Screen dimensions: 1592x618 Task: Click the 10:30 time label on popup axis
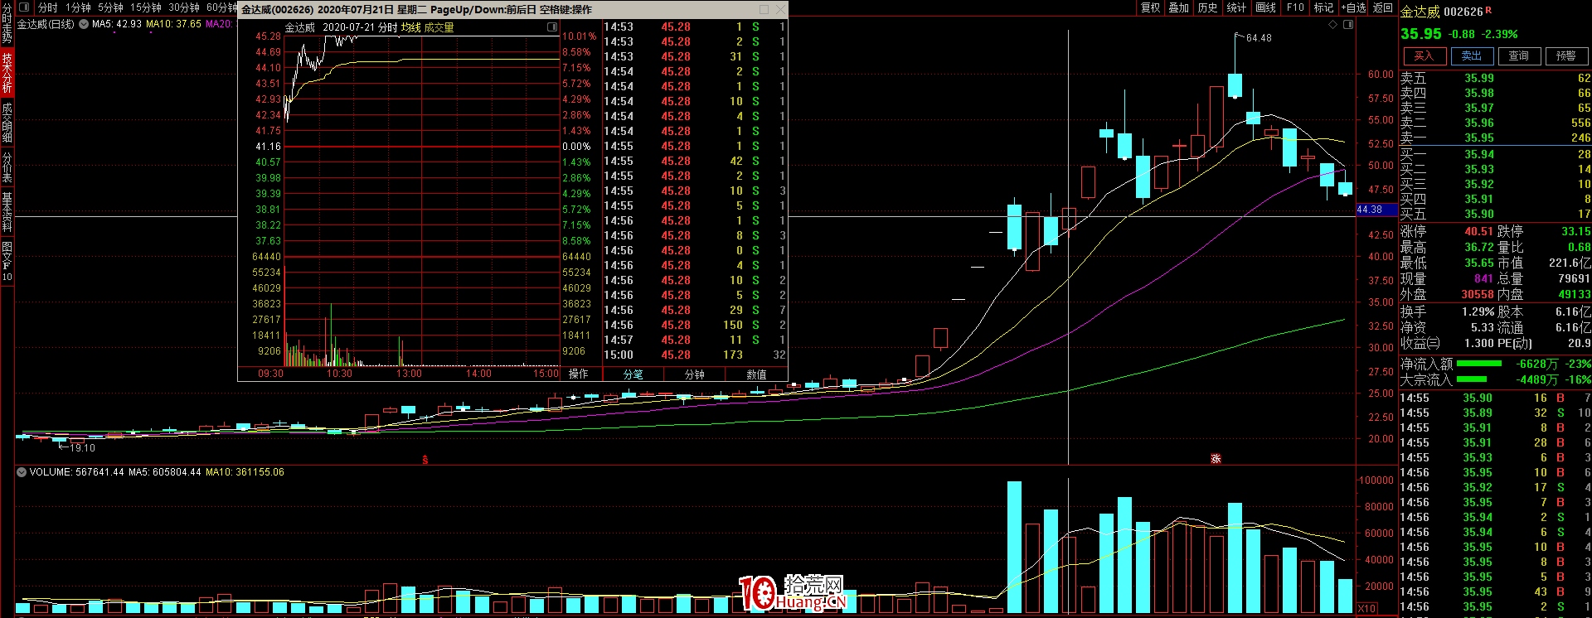339,374
